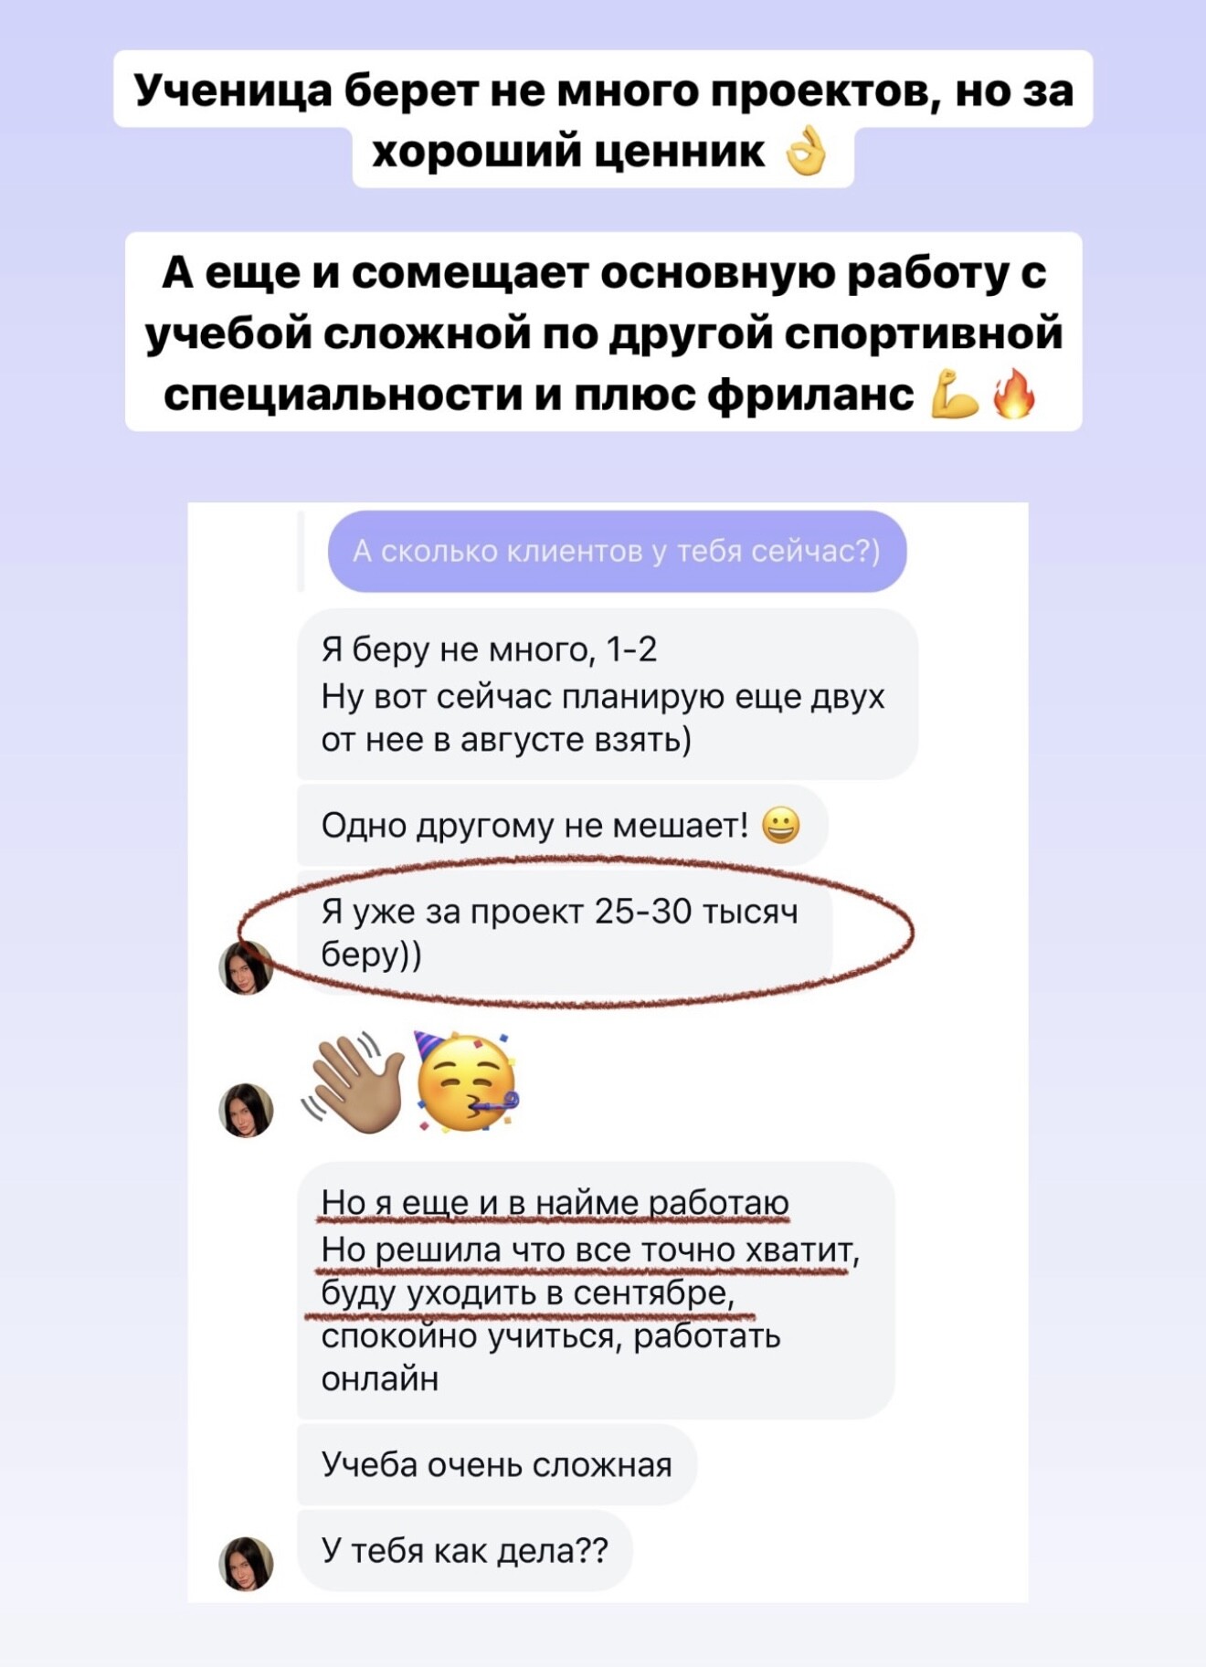
Task: Click the OK hand emoji in headline
Action: (806, 152)
